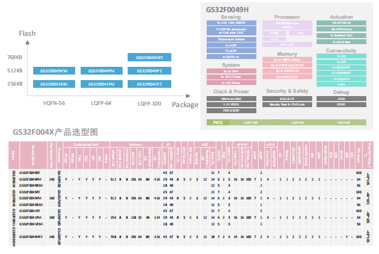Select the GS32F0049RSH box in Flash chart
This screenshot has width=379, height=254.
(x=54, y=71)
